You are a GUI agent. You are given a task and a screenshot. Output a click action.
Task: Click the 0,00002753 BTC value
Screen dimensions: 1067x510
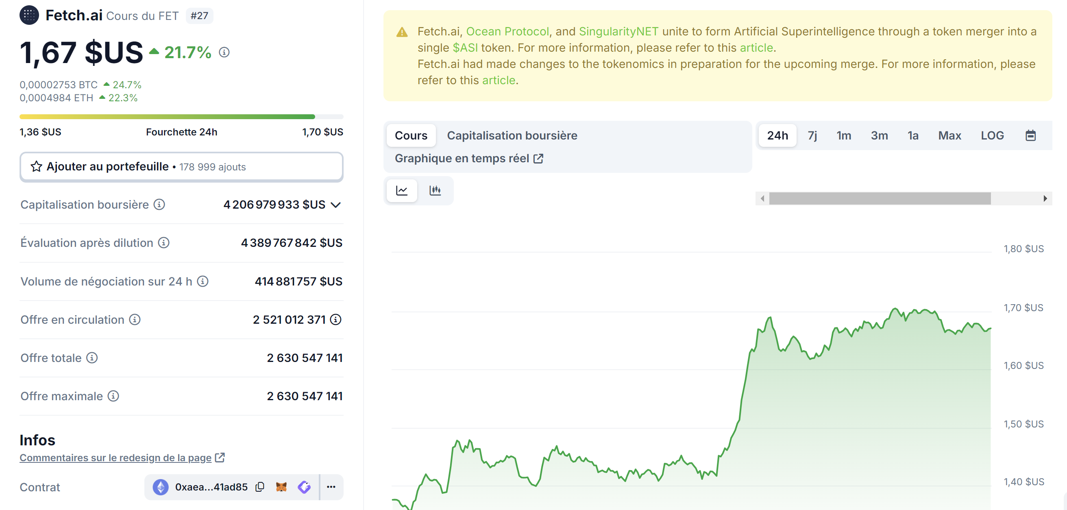click(59, 85)
